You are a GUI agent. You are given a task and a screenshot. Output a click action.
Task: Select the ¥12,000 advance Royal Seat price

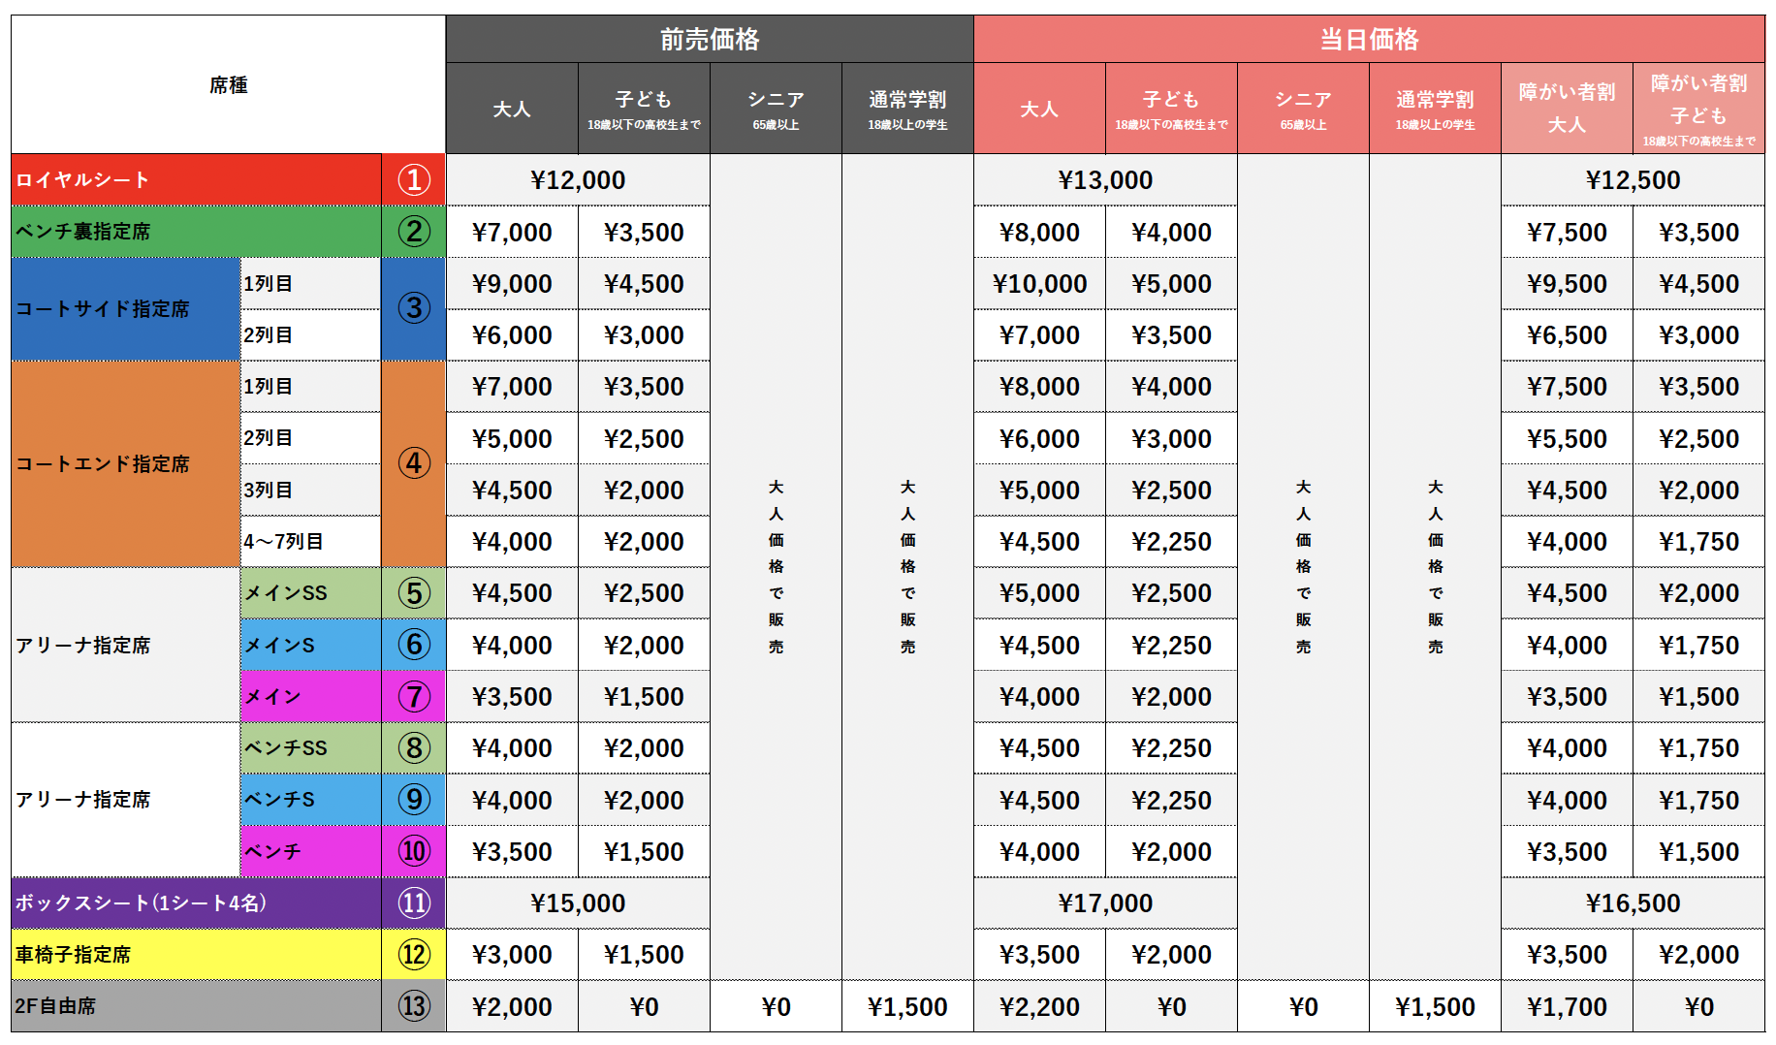tap(578, 180)
